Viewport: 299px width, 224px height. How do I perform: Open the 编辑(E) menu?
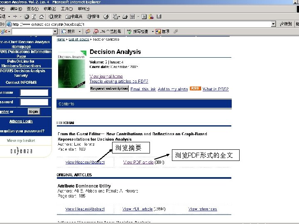pos(16,9)
